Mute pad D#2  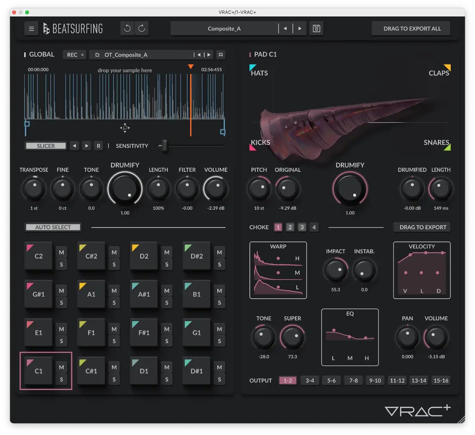click(219, 252)
